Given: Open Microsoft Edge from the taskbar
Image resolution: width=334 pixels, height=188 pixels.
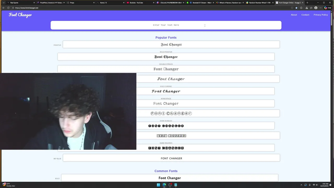Looking at the screenshot, I should [x=164, y=185].
